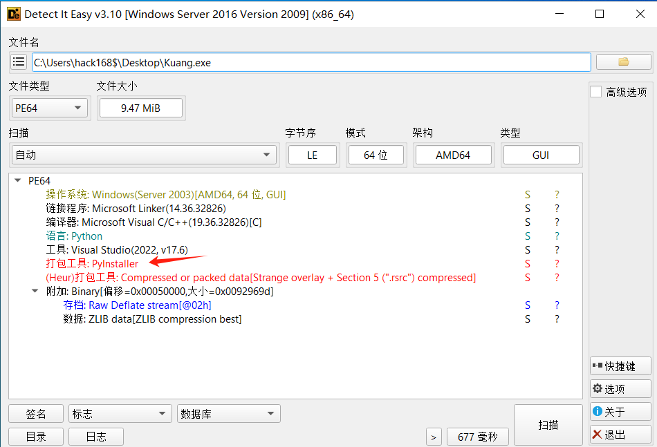Open the 关于 about dialog

620,412
